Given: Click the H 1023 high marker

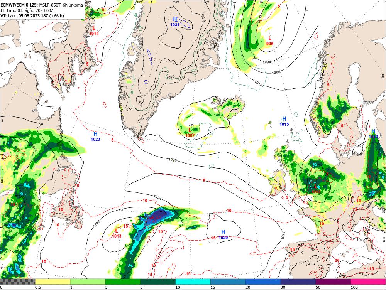Looking at the screenshot, I should click(95, 136).
